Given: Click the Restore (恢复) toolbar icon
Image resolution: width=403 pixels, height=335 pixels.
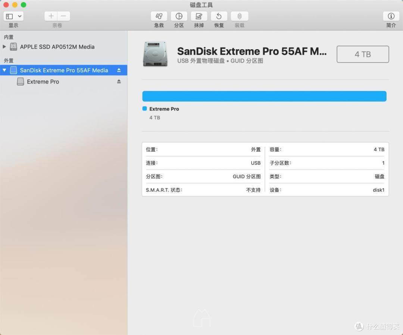Looking at the screenshot, I should click(x=219, y=16).
